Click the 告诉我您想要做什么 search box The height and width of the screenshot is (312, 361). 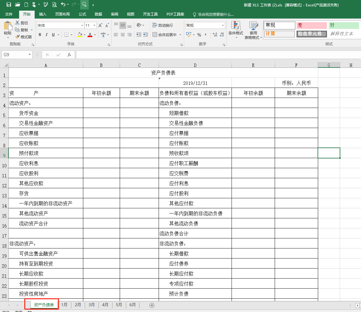click(213, 15)
